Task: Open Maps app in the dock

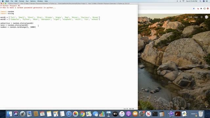Action: click(89, 114)
